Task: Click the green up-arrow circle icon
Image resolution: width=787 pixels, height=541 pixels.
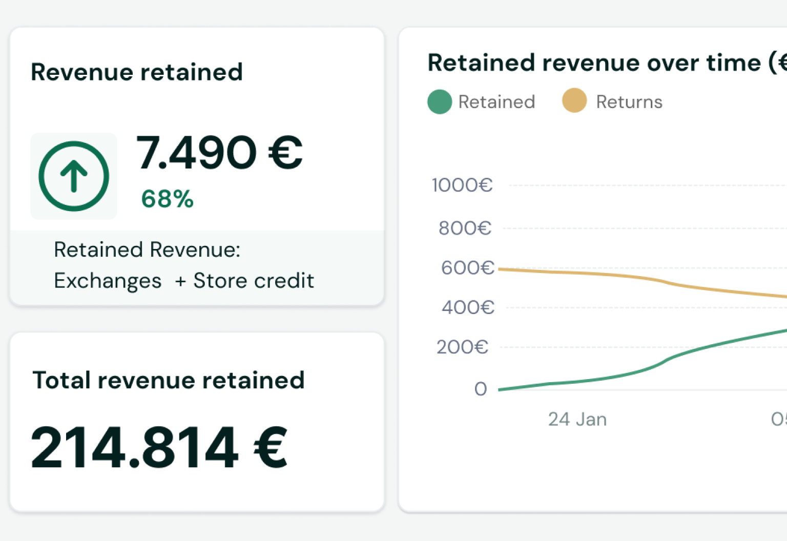Action: pos(74,176)
